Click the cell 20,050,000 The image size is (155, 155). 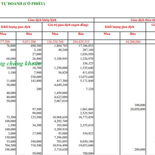pos(138,109)
